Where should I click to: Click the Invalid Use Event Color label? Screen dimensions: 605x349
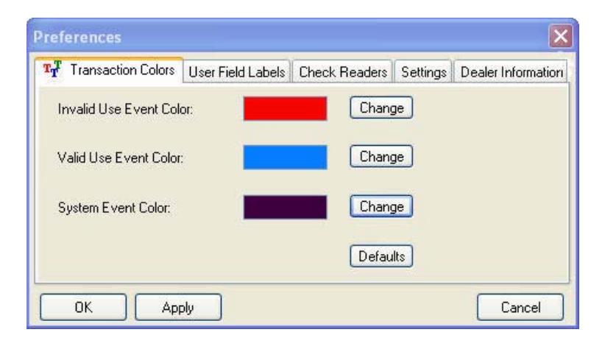coord(125,109)
